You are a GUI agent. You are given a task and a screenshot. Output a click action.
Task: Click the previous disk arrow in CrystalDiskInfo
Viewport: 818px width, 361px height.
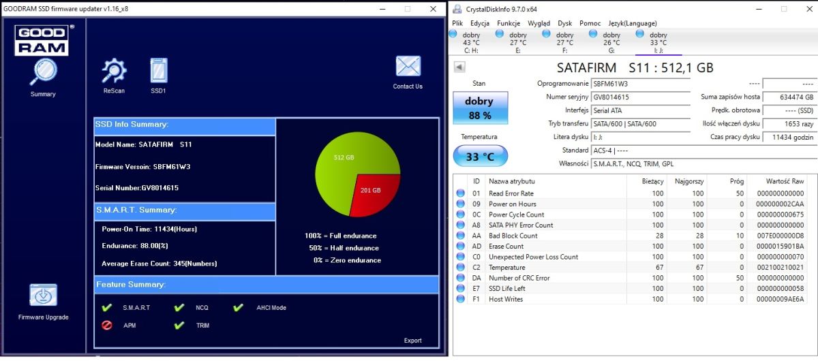pyautogui.click(x=459, y=67)
